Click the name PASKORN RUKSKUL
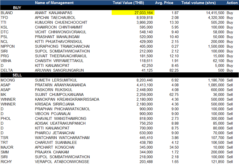The width and height of the screenshot is (239, 164). (x=54, y=90)
